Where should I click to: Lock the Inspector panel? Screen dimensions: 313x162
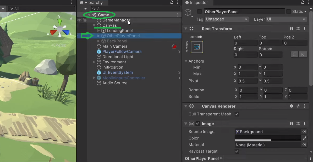(x=303, y=2)
